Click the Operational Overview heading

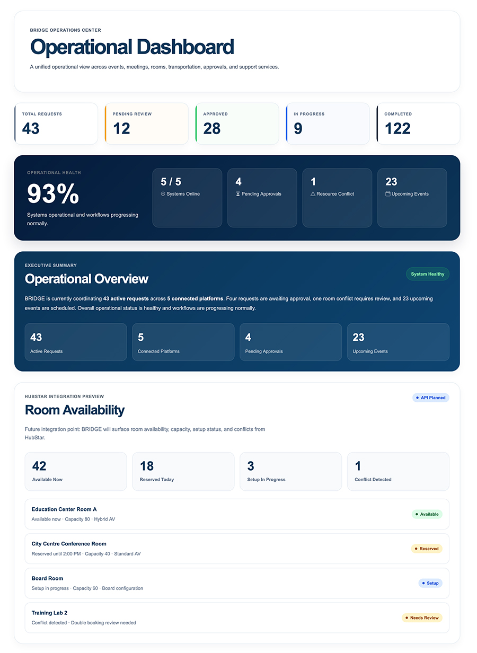[x=86, y=279]
